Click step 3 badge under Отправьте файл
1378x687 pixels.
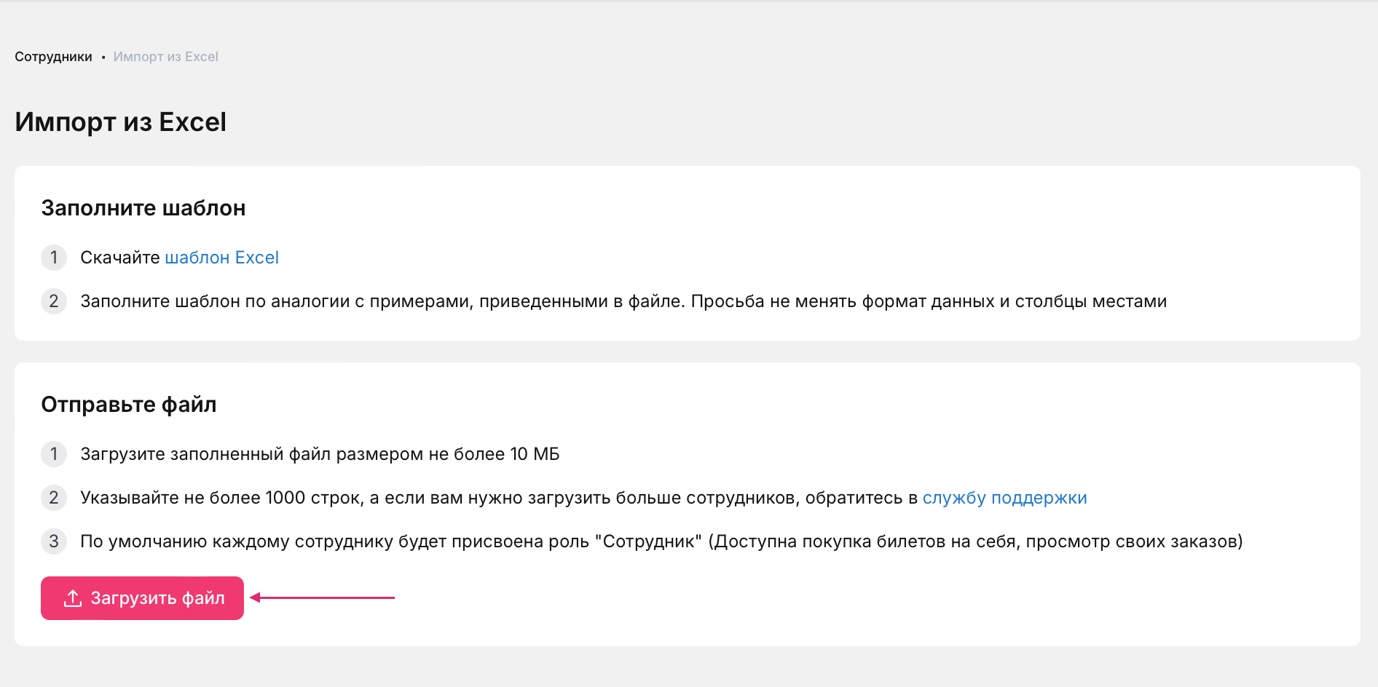pyautogui.click(x=54, y=541)
